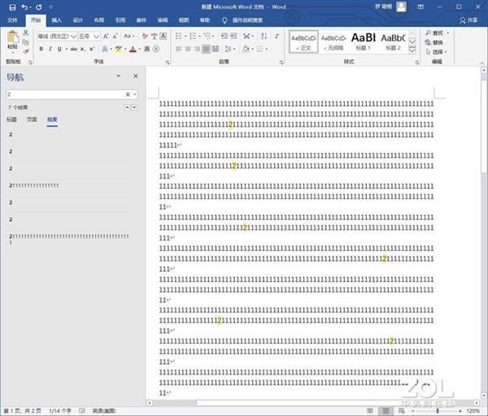The image size is (488, 416).
Task: Toggle Character Shading icon
Action: (147, 49)
